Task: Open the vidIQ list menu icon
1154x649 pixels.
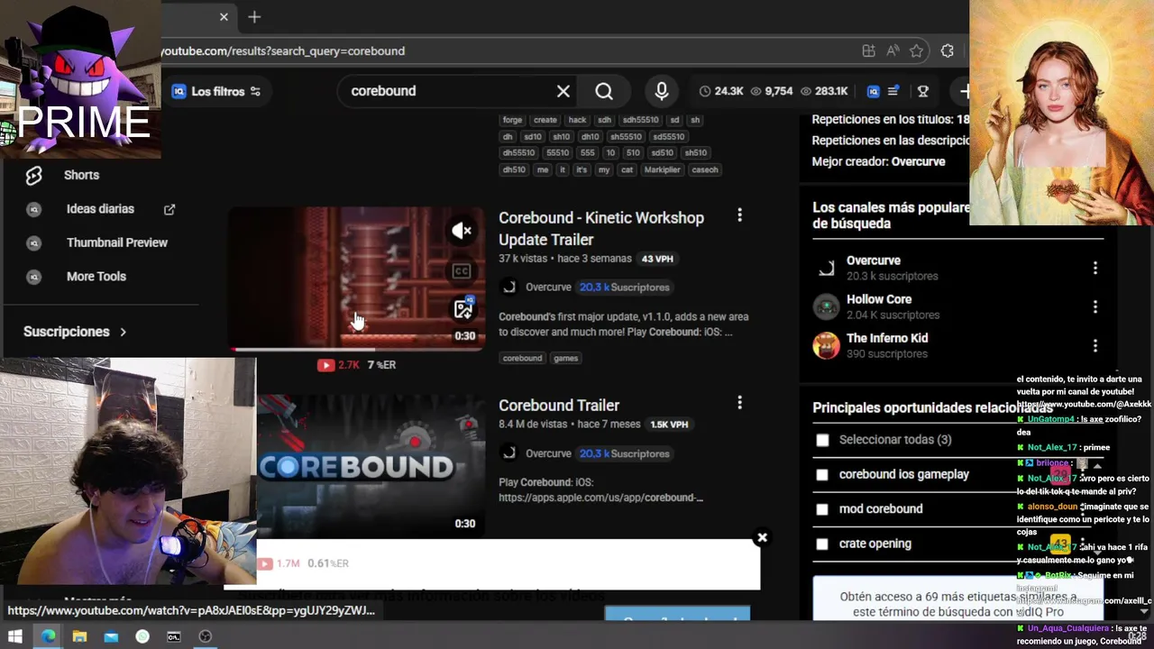Action: pyautogui.click(x=893, y=91)
